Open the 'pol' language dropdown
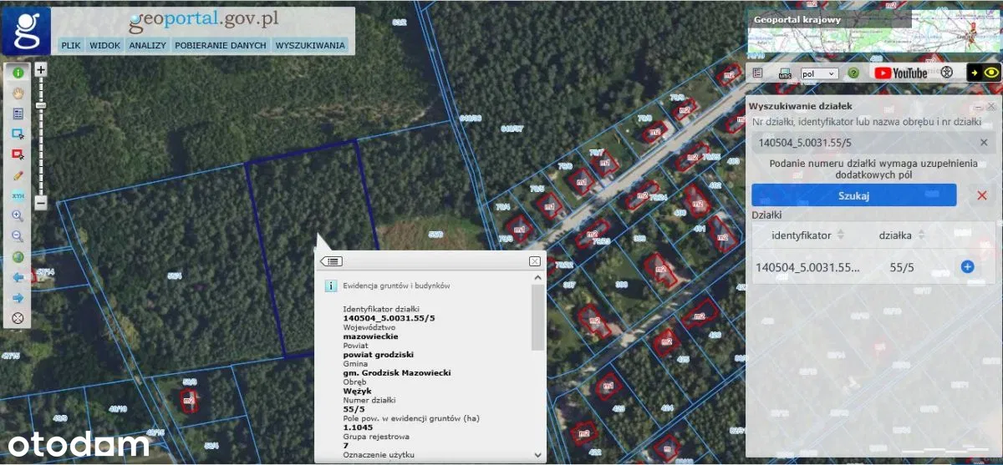Image resolution: width=1003 pixels, height=465 pixels. click(819, 73)
